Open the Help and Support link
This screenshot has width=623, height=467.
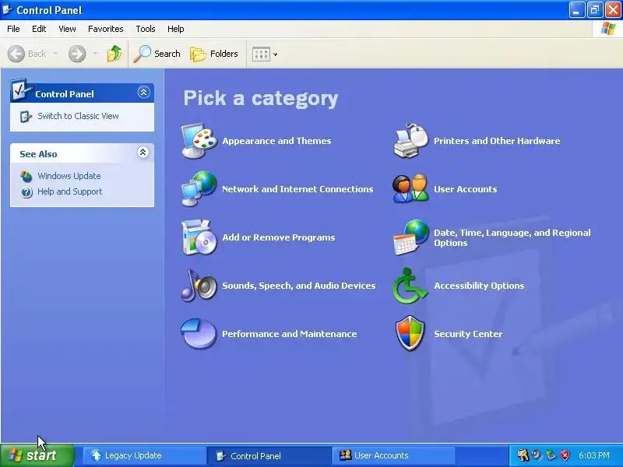pyautogui.click(x=70, y=191)
